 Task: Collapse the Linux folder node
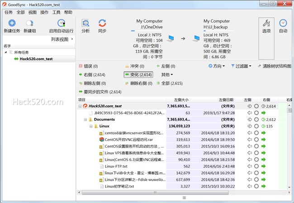pos(91,126)
